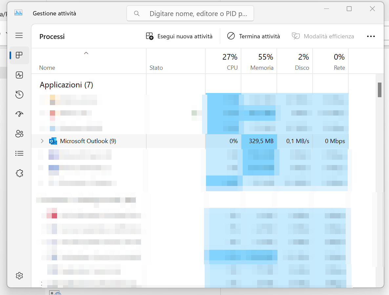Click Outlook memory value 329,5 MB
This screenshot has height=295, width=389.
261,141
